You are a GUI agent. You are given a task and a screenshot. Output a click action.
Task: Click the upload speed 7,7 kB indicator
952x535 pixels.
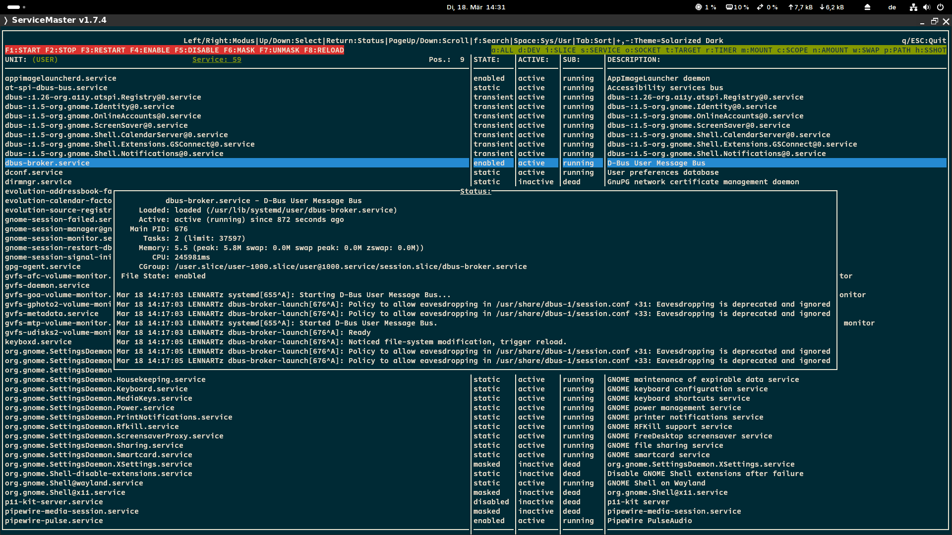point(800,7)
